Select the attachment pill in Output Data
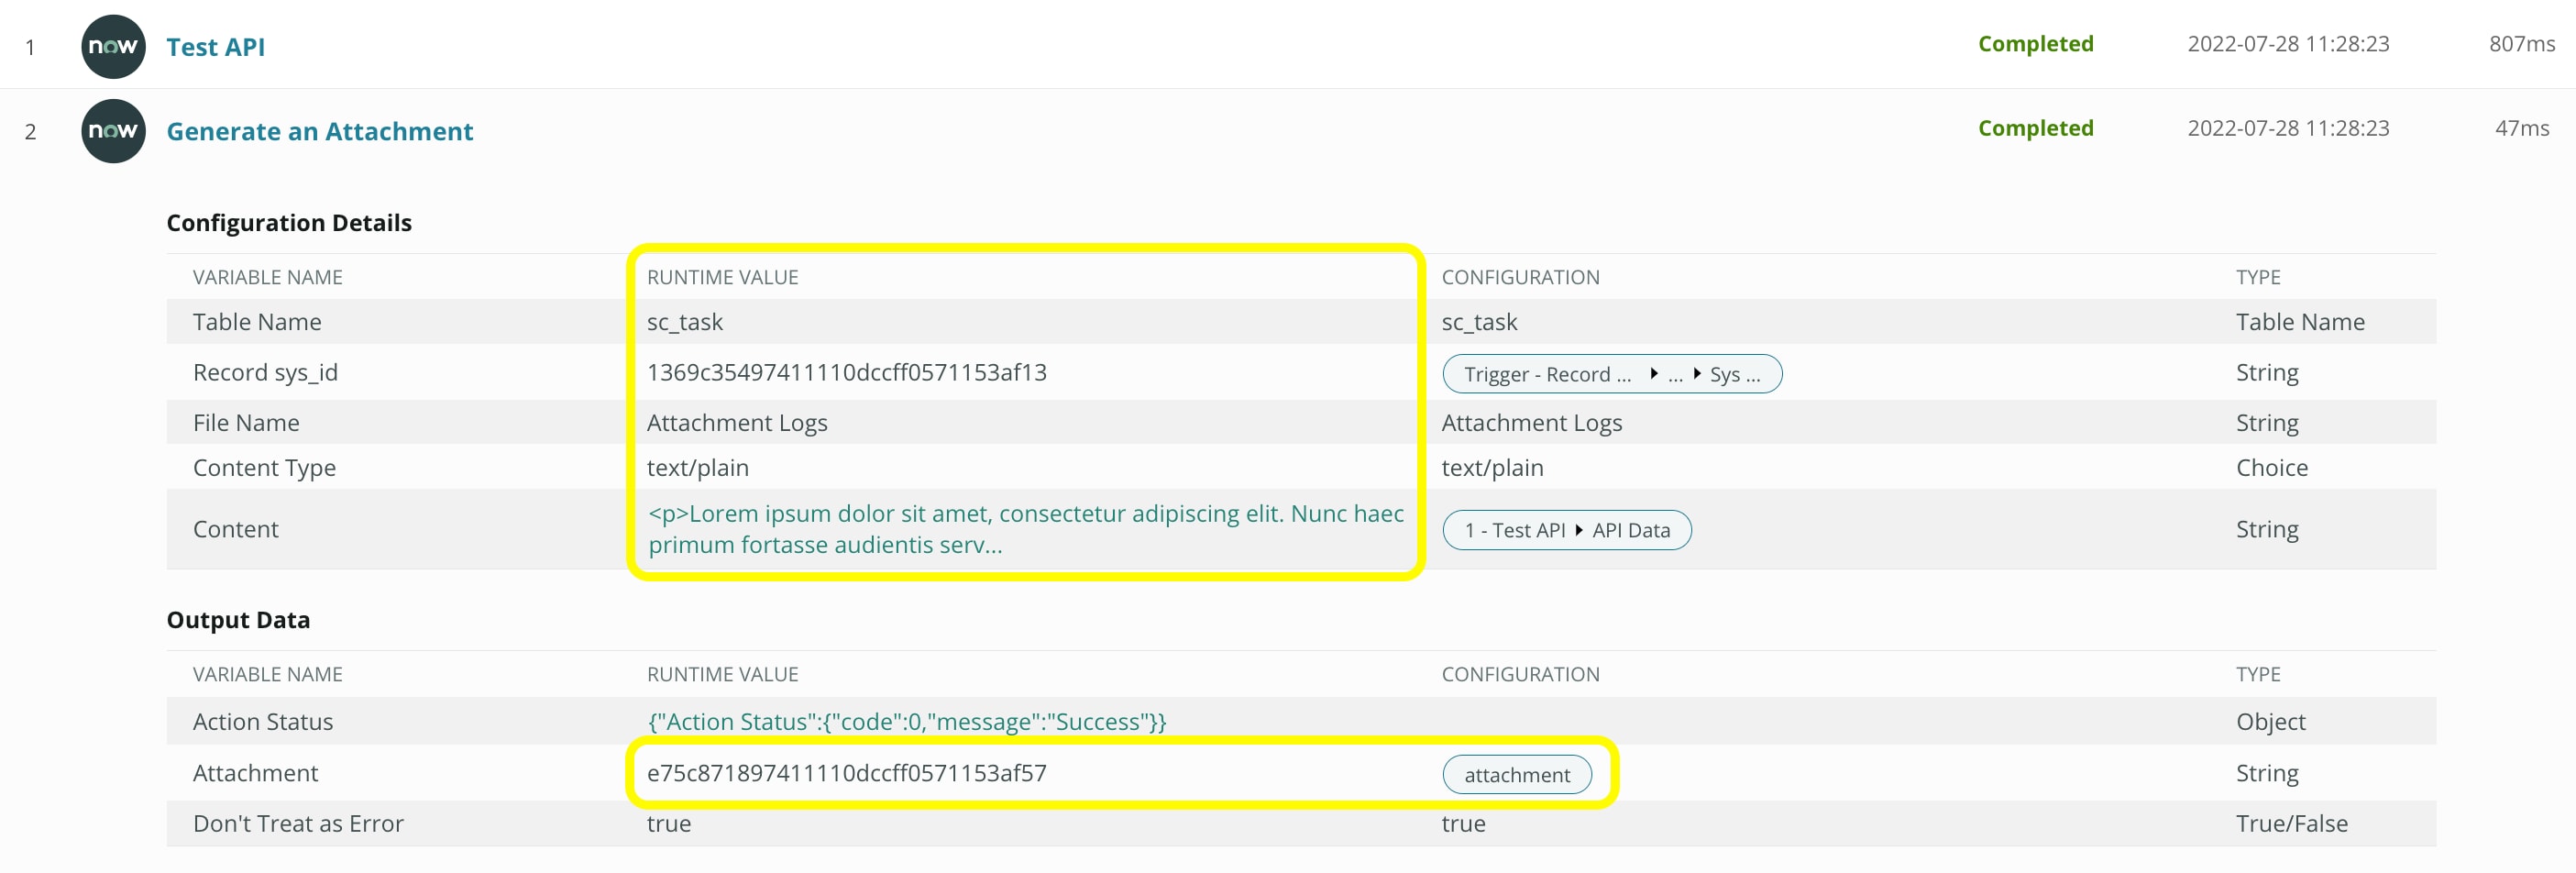This screenshot has width=2576, height=873. pyautogui.click(x=1516, y=774)
